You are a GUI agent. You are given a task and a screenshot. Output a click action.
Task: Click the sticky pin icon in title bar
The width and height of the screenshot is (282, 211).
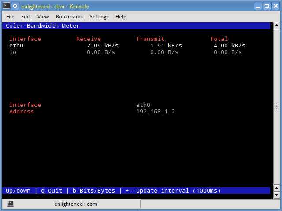(15, 6)
